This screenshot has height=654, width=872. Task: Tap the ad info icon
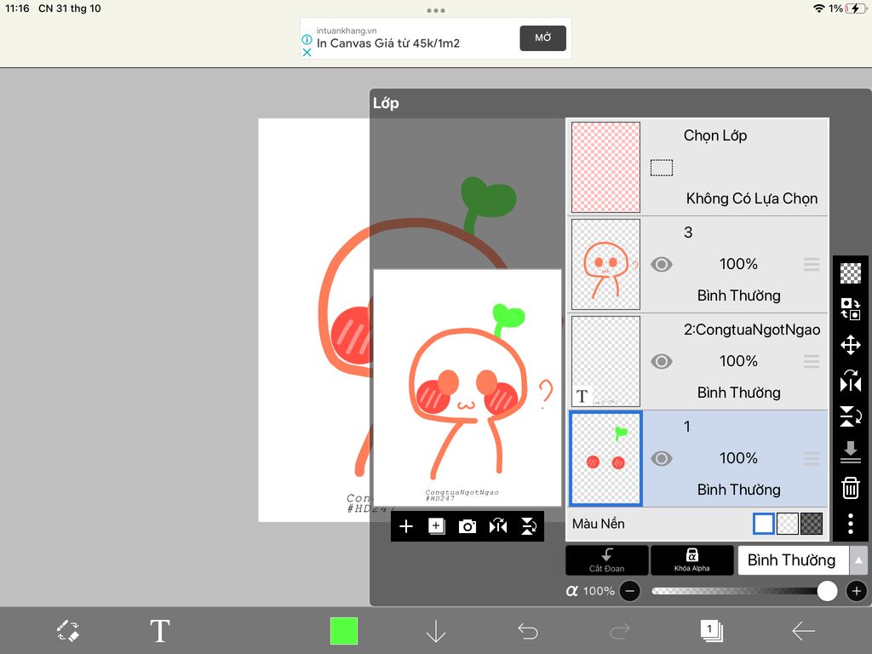coord(307,39)
